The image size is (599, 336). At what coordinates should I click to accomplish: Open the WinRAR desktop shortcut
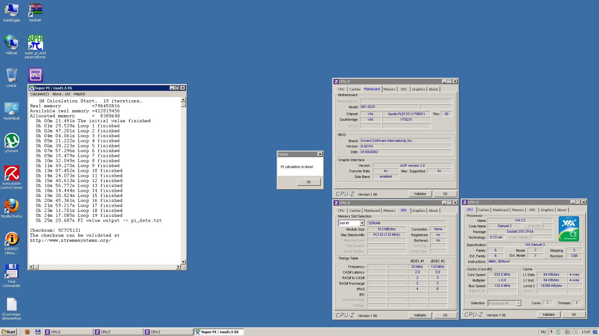[x=35, y=13]
